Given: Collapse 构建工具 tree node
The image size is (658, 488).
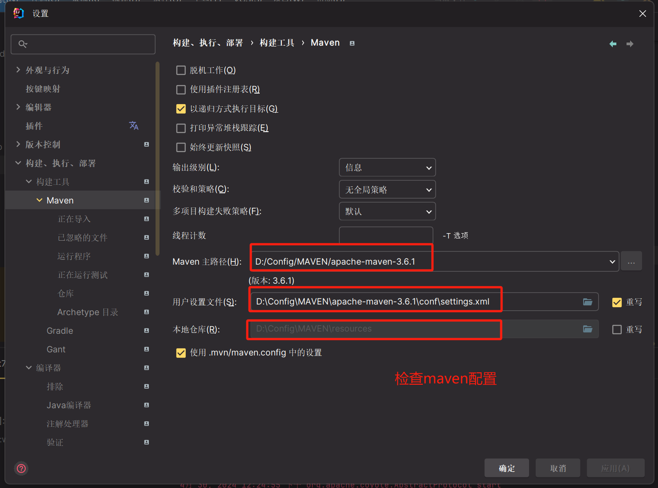Looking at the screenshot, I should point(29,182).
